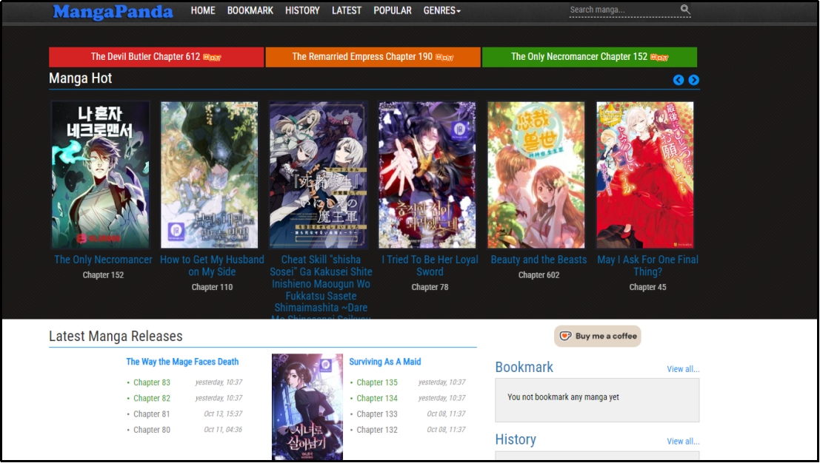Open The Only Necromancer cover thumbnail
The width and height of the screenshot is (820, 463).
(101, 175)
